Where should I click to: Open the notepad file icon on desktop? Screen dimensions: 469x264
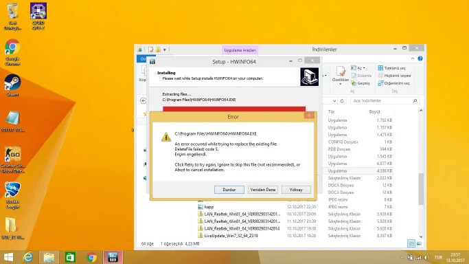[x=12, y=121]
